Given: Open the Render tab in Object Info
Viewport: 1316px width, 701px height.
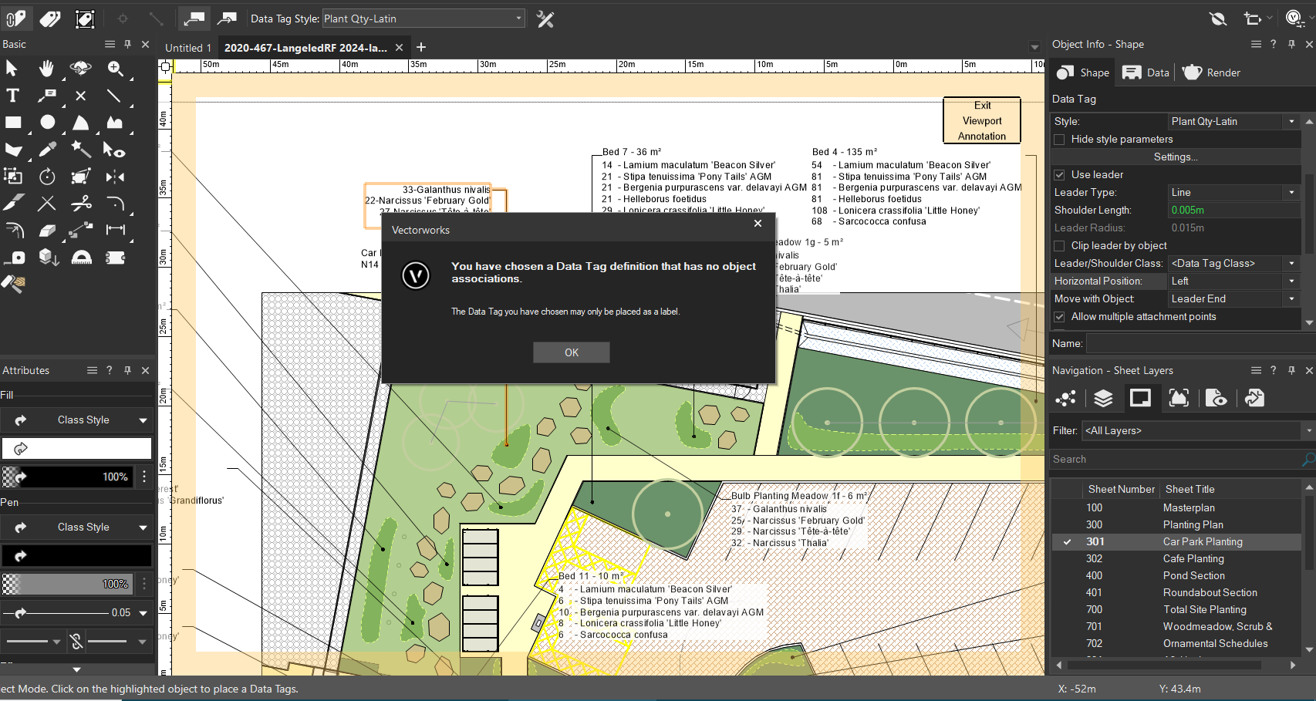Looking at the screenshot, I should 1212,72.
